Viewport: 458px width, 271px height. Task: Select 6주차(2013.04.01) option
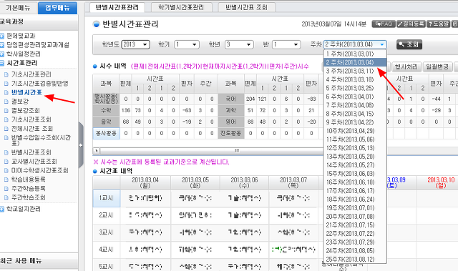click(x=355, y=97)
